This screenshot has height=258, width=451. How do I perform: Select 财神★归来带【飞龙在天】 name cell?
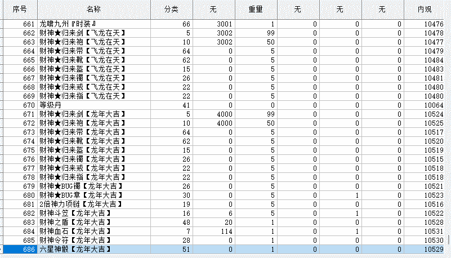pyautogui.click(x=94, y=51)
